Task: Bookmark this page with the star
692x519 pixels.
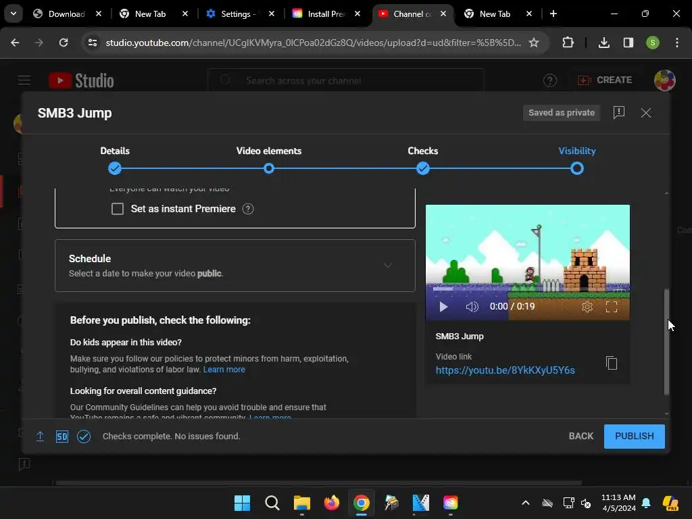Action: coord(534,43)
